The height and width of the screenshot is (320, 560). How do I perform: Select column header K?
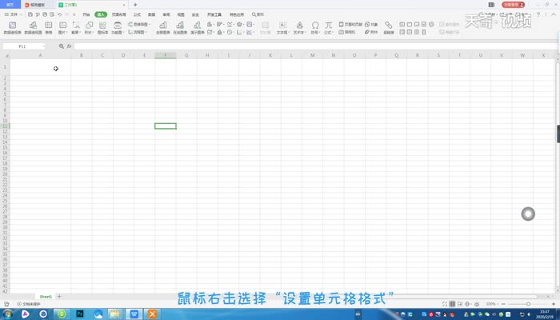click(270, 55)
